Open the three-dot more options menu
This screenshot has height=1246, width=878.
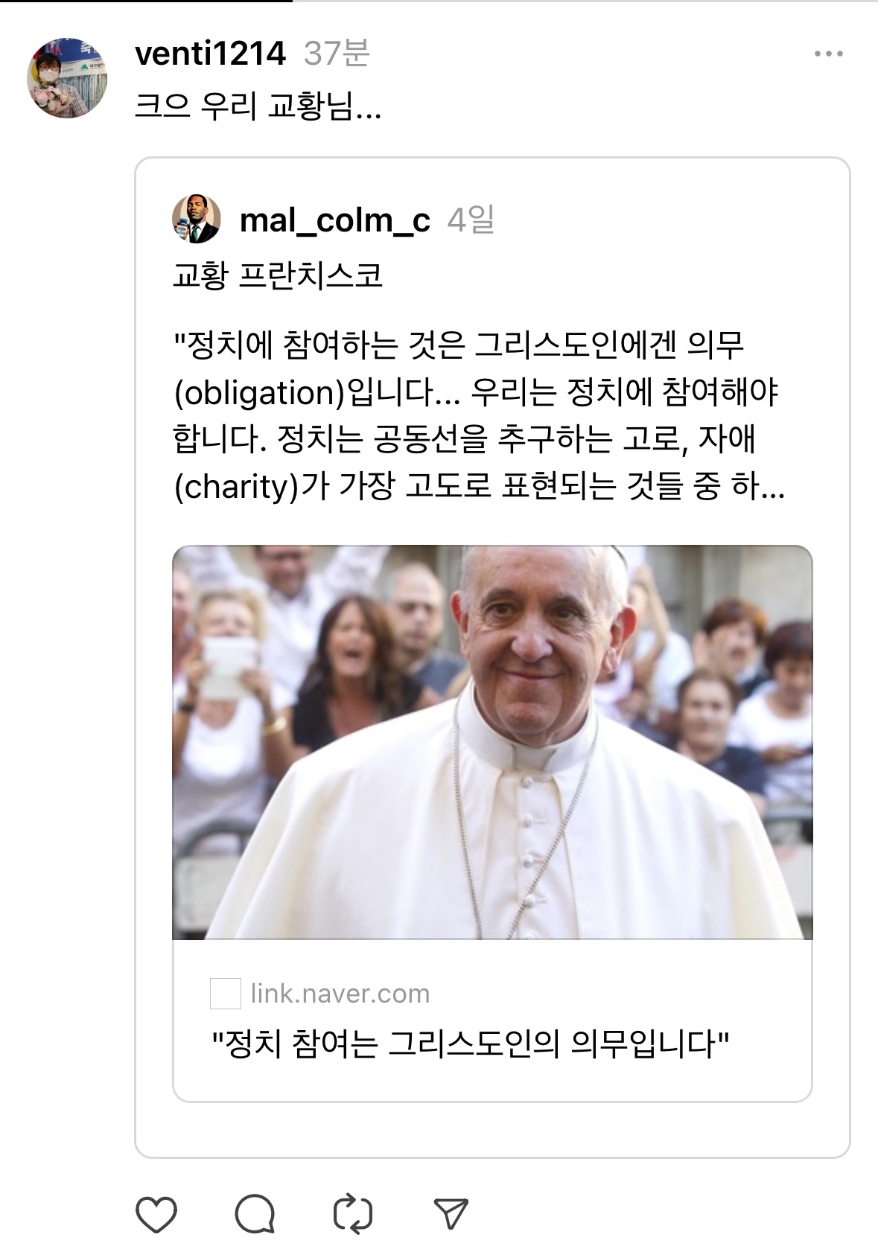pyautogui.click(x=829, y=54)
